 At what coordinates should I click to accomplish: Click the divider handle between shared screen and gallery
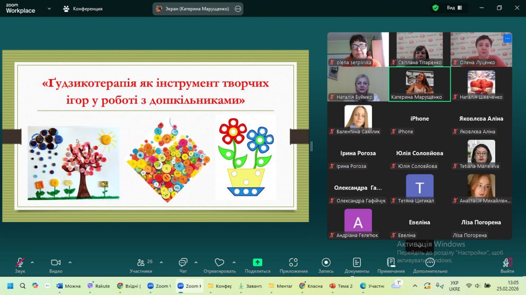click(311, 146)
